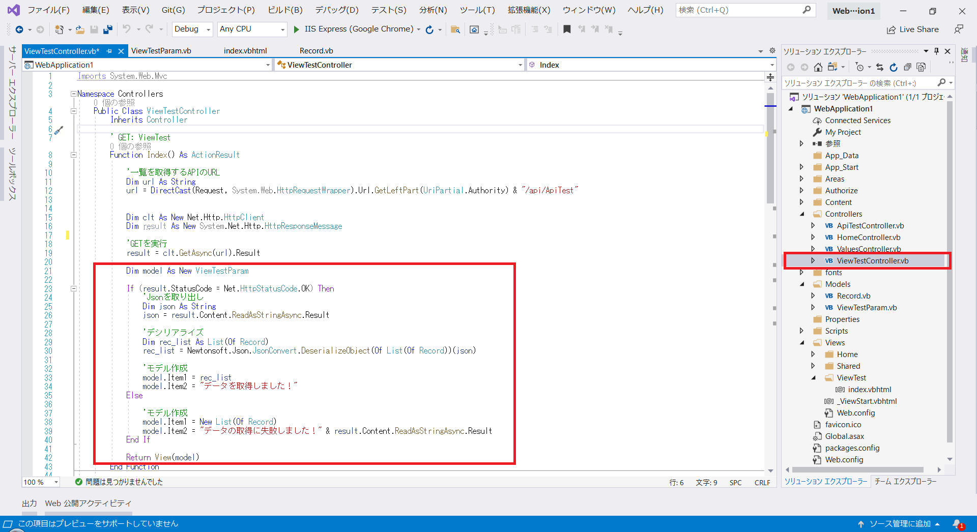Click the ソース管理に追加 button
The width and height of the screenshot is (977, 532).
pyautogui.click(x=900, y=523)
